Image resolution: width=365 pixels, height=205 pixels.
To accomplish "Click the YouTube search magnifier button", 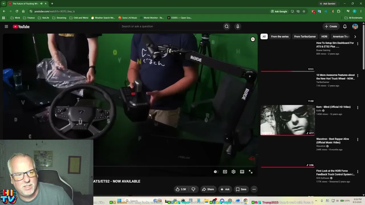I will (227, 26).
